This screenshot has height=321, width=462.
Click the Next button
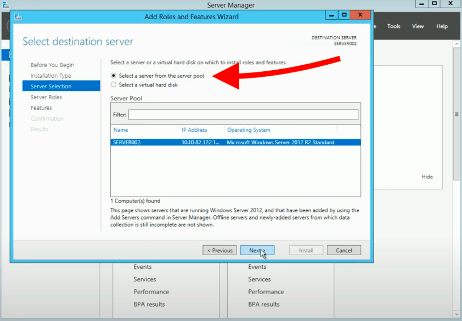coord(257,250)
